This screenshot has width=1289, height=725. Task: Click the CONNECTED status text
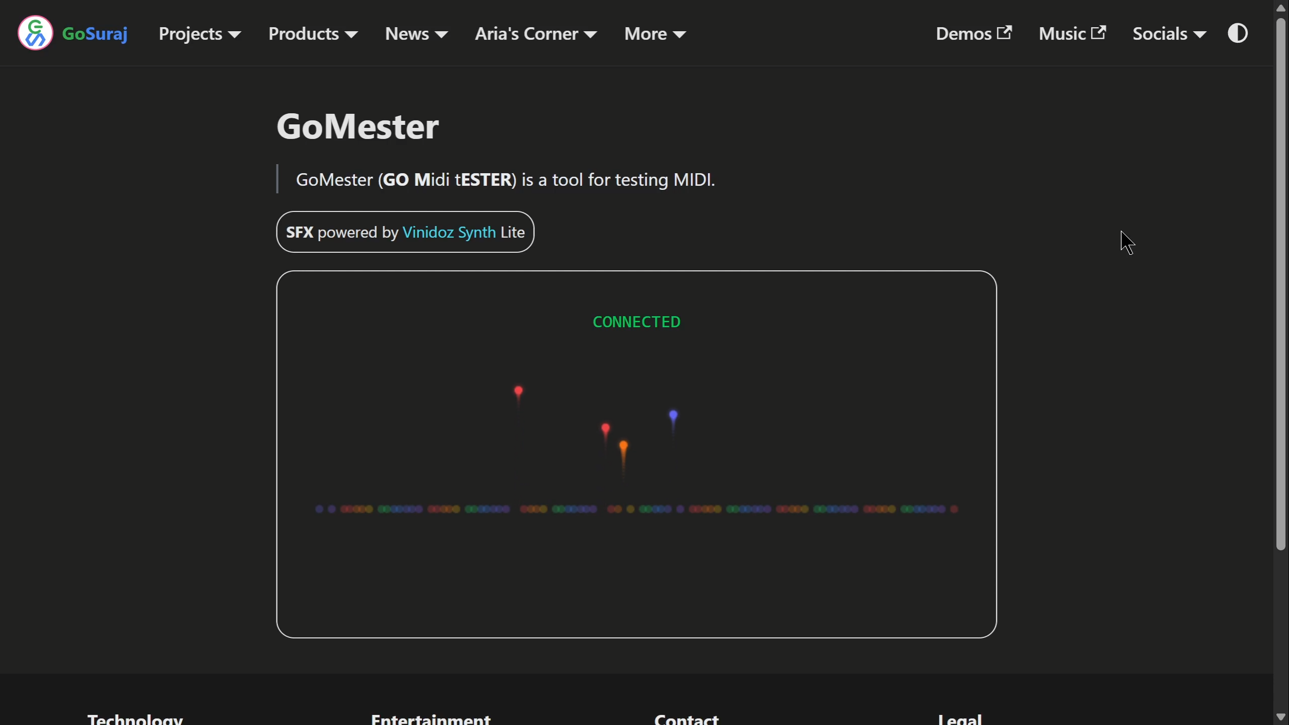coord(636,322)
